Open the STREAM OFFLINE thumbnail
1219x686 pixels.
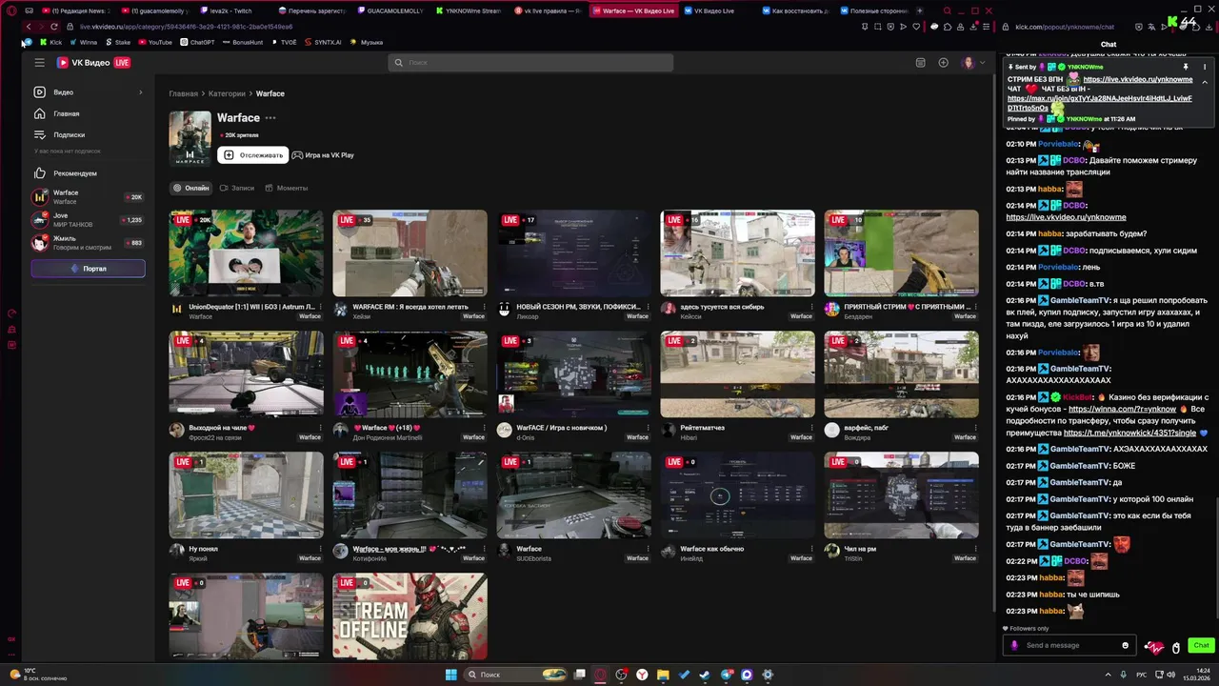coord(410,616)
